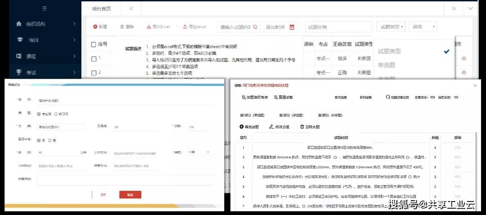Switch to 第1部分 (单选题) tab
486x215 pixels.
(x=252, y=115)
